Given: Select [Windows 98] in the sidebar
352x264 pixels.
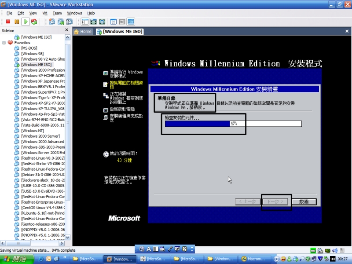Looking at the screenshot, I should click(32, 54).
